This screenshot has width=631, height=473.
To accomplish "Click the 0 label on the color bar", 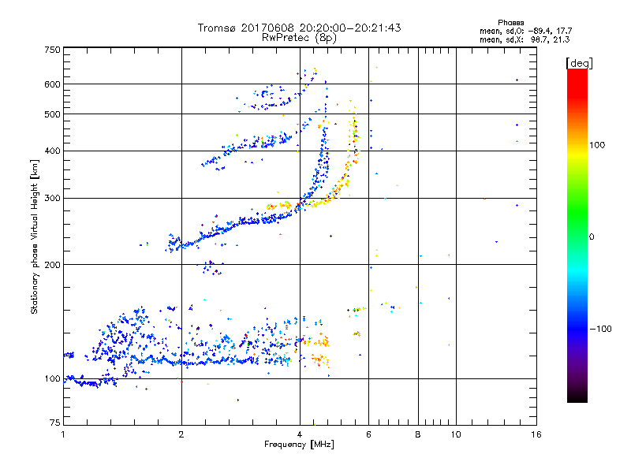I will [592, 237].
